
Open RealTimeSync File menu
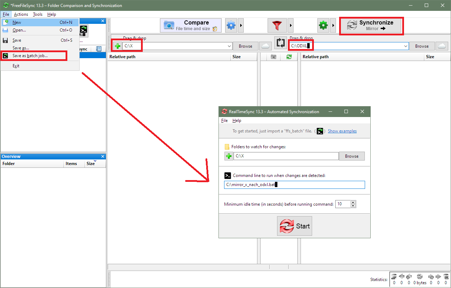[x=224, y=121]
